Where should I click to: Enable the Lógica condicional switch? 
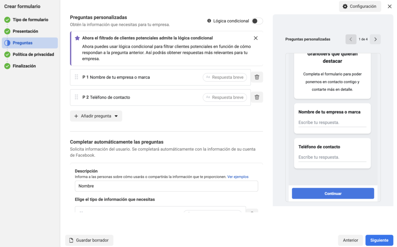[x=257, y=21]
